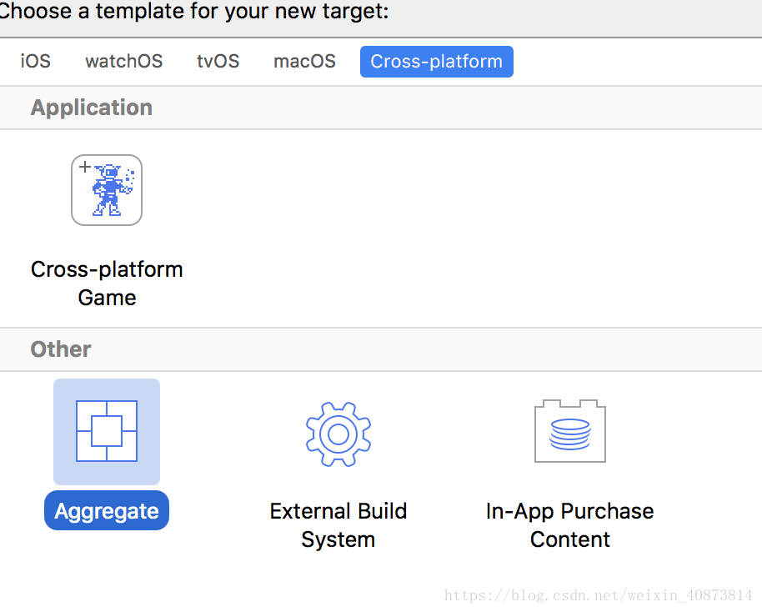The height and width of the screenshot is (612, 762).
Task: Switch to the watchOS tab
Action: click(124, 61)
